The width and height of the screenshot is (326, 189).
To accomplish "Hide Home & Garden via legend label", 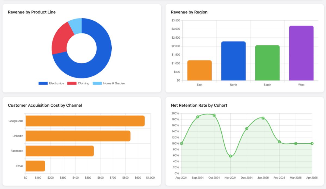I will pos(114,83).
